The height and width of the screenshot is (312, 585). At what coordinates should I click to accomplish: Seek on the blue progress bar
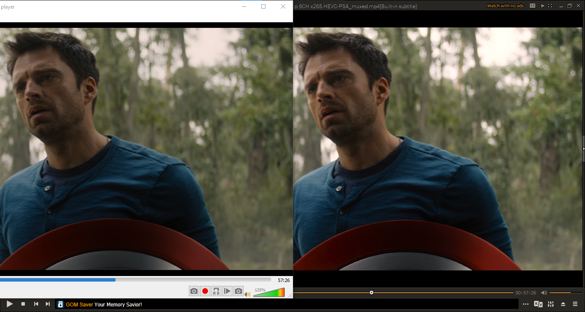[x=135, y=280]
